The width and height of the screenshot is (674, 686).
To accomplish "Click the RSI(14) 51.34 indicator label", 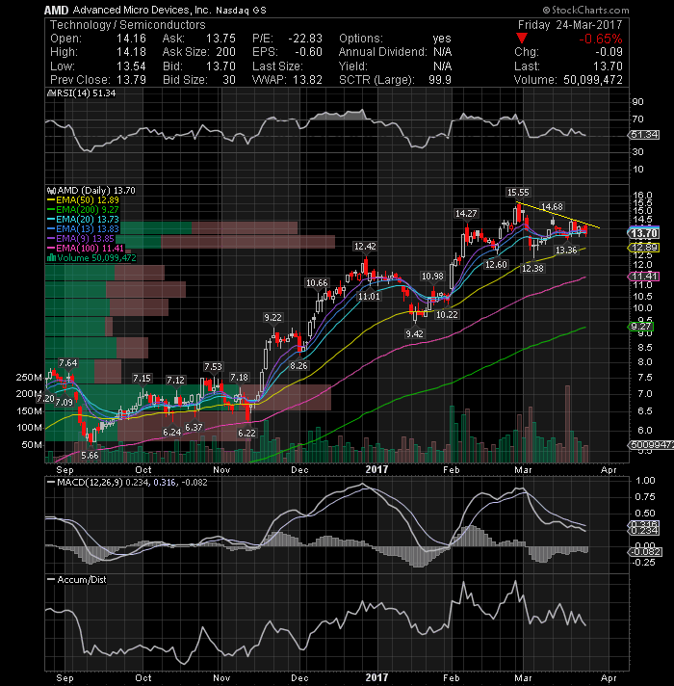I will point(82,93).
